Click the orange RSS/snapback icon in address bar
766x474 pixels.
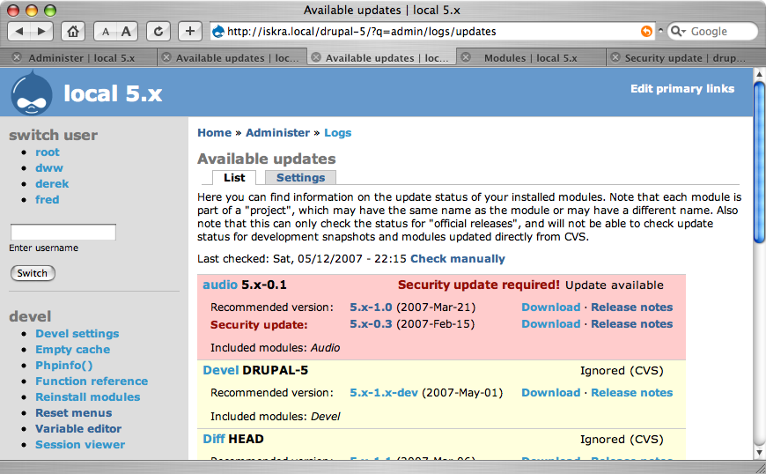tap(646, 32)
